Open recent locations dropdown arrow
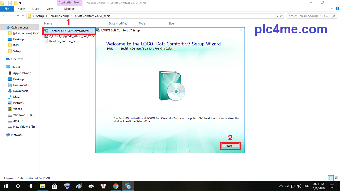340x191 pixels. pos(18,16)
